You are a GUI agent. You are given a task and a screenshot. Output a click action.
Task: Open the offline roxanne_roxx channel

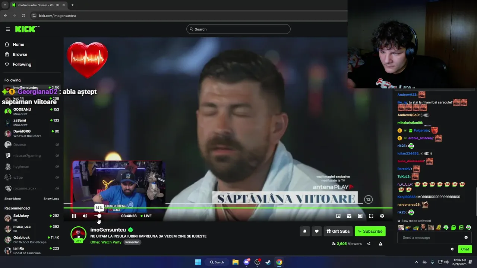coord(32,188)
